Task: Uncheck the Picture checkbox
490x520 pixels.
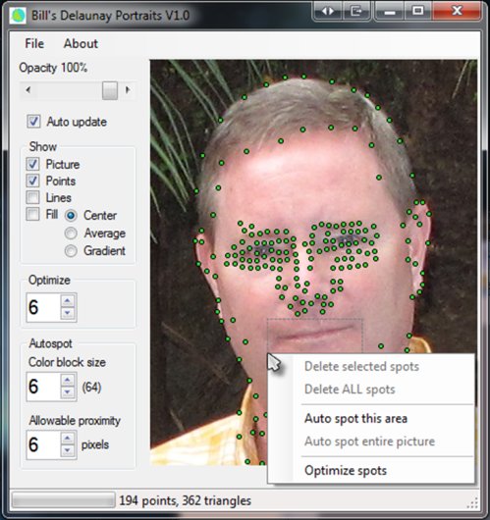Action: tap(32, 164)
